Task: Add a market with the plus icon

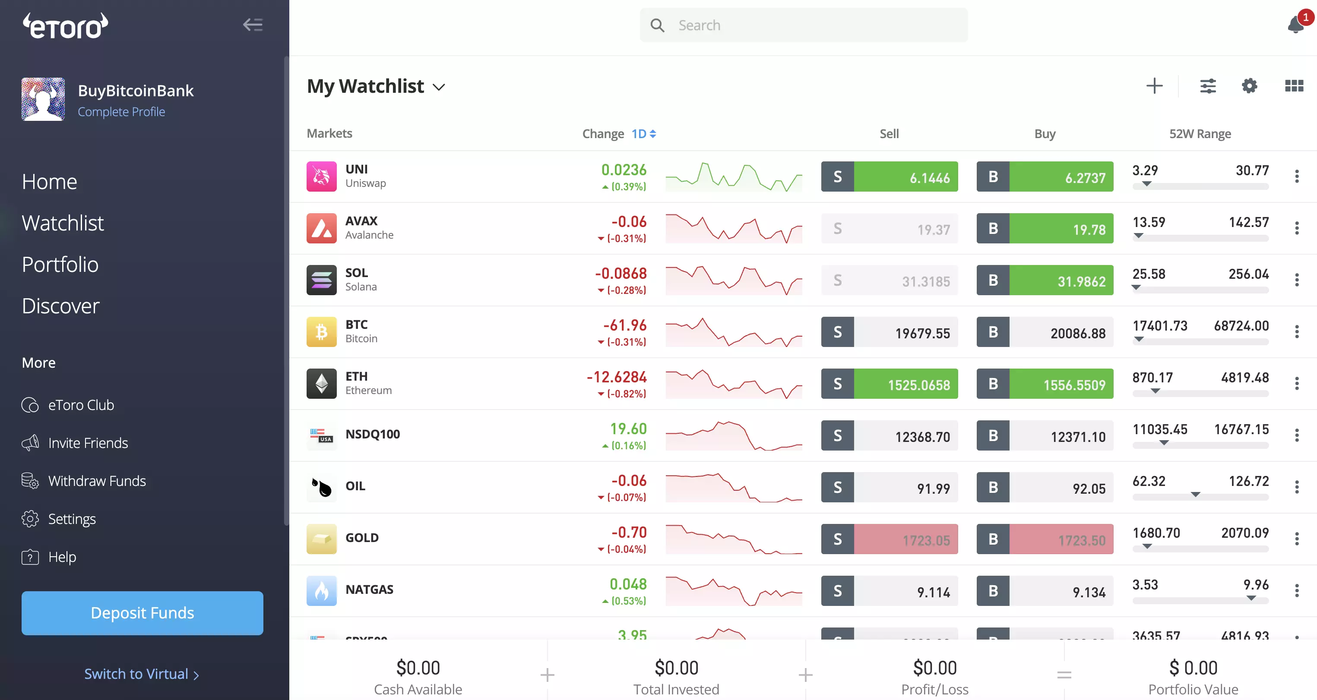Action: (x=1154, y=86)
